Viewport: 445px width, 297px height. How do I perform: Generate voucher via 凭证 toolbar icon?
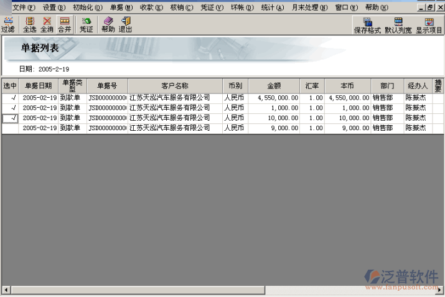click(86, 25)
